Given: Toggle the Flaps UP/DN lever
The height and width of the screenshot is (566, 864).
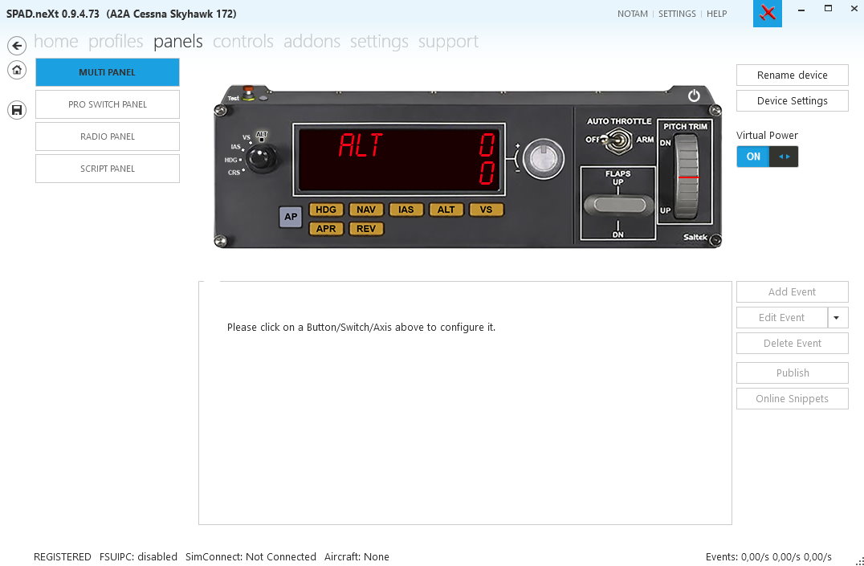Looking at the screenshot, I should click(618, 206).
